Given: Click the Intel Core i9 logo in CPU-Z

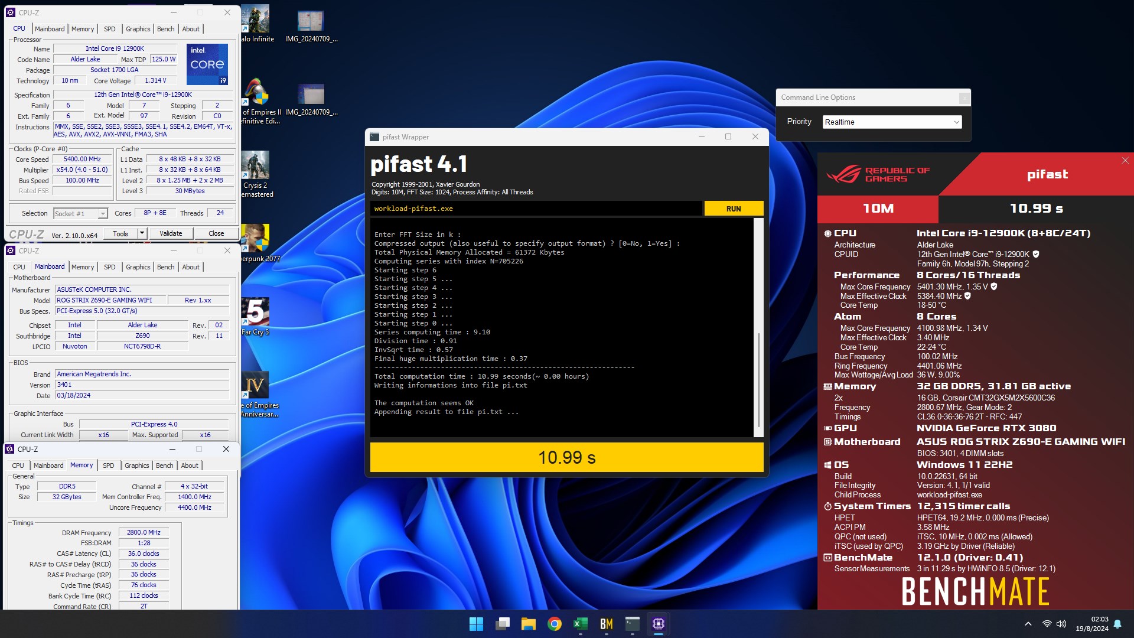Looking at the screenshot, I should point(207,64).
